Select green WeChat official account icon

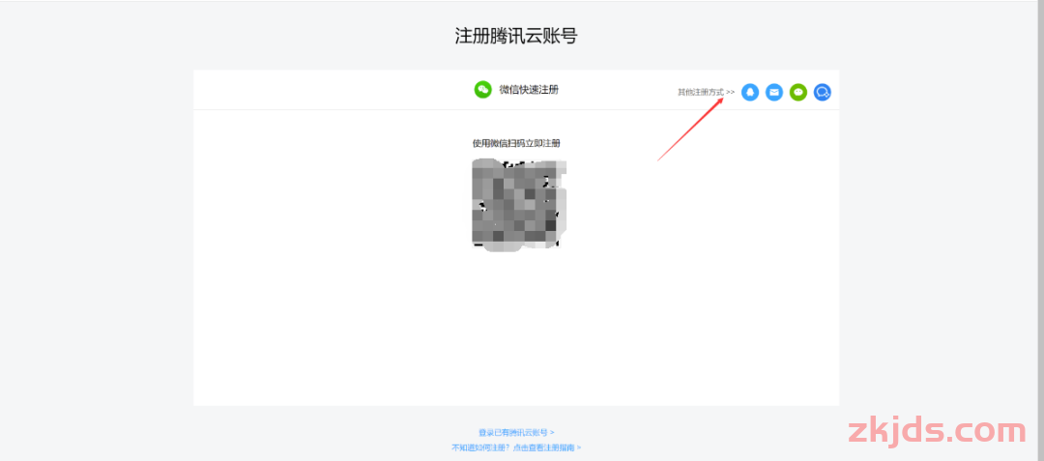coord(798,93)
